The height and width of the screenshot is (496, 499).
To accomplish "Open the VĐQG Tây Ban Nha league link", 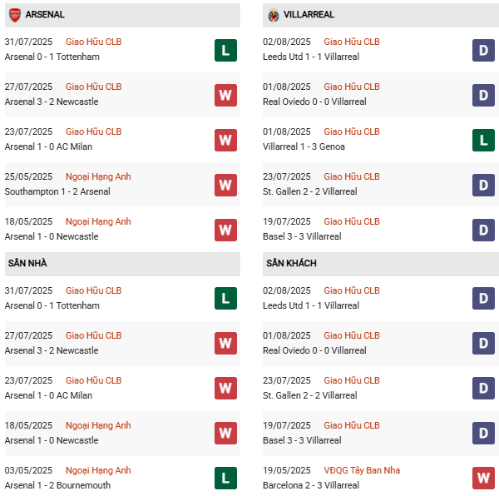I will (x=362, y=470).
